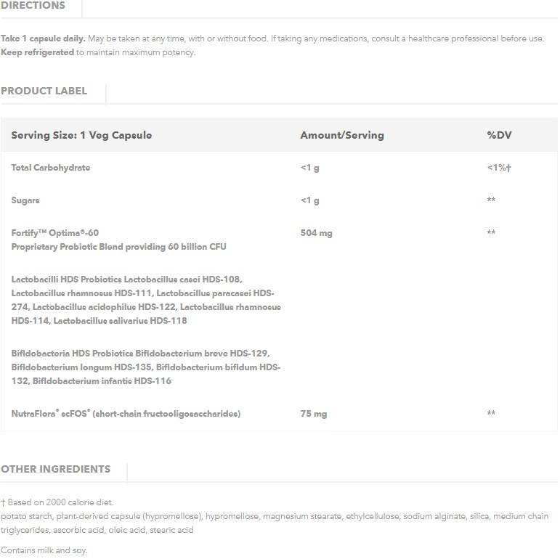Select the Total Carbohydrate row label

51,168
